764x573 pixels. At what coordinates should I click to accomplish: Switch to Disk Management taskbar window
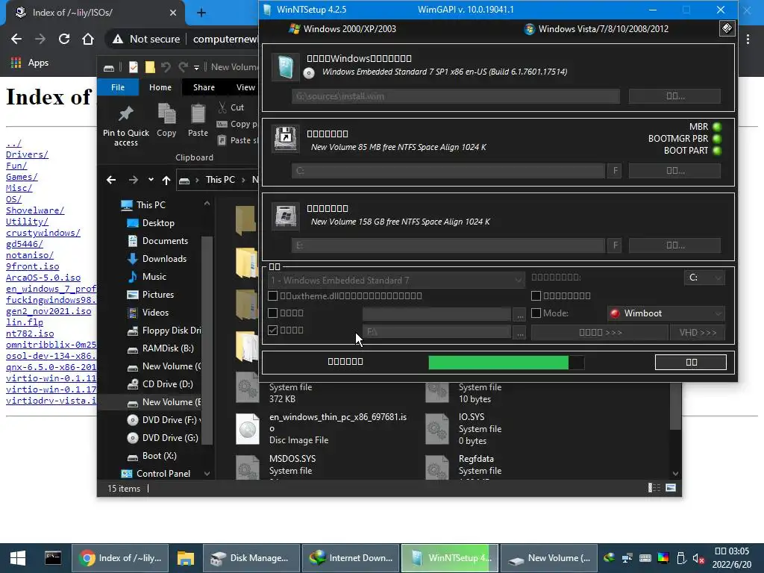point(251,558)
